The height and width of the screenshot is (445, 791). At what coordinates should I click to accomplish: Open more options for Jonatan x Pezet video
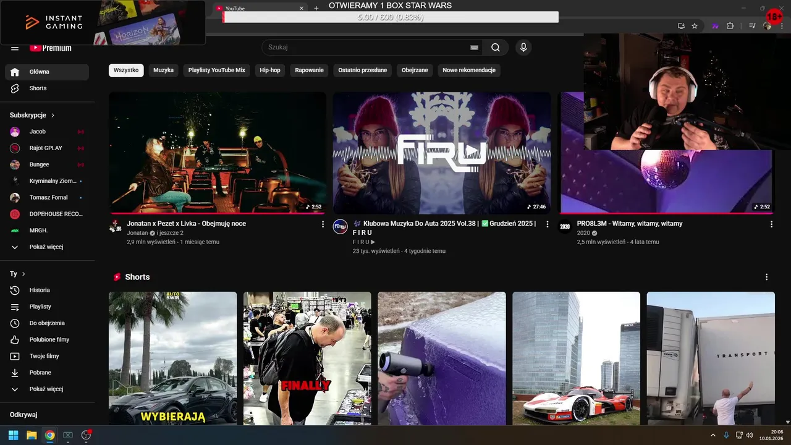pyautogui.click(x=323, y=224)
